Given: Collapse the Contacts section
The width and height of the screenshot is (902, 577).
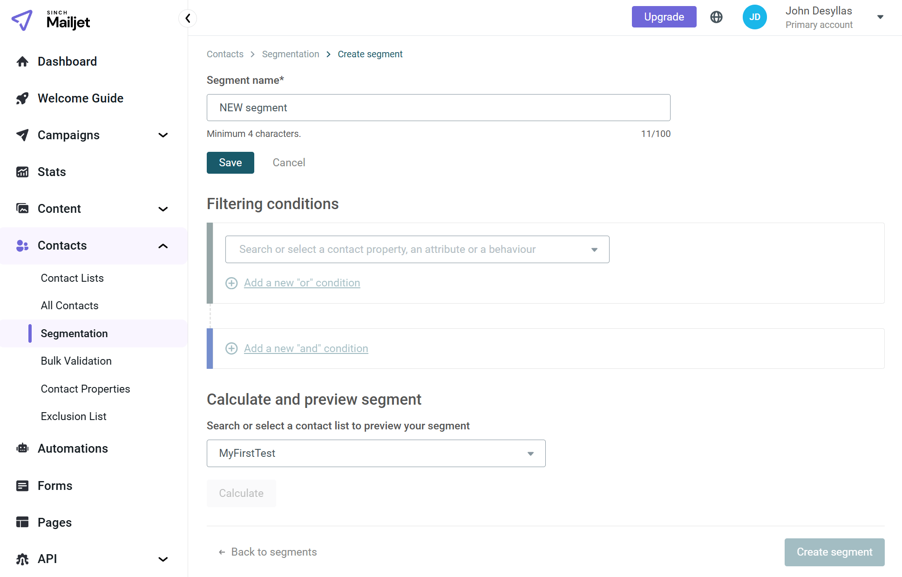Looking at the screenshot, I should click(x=163, y=245).
